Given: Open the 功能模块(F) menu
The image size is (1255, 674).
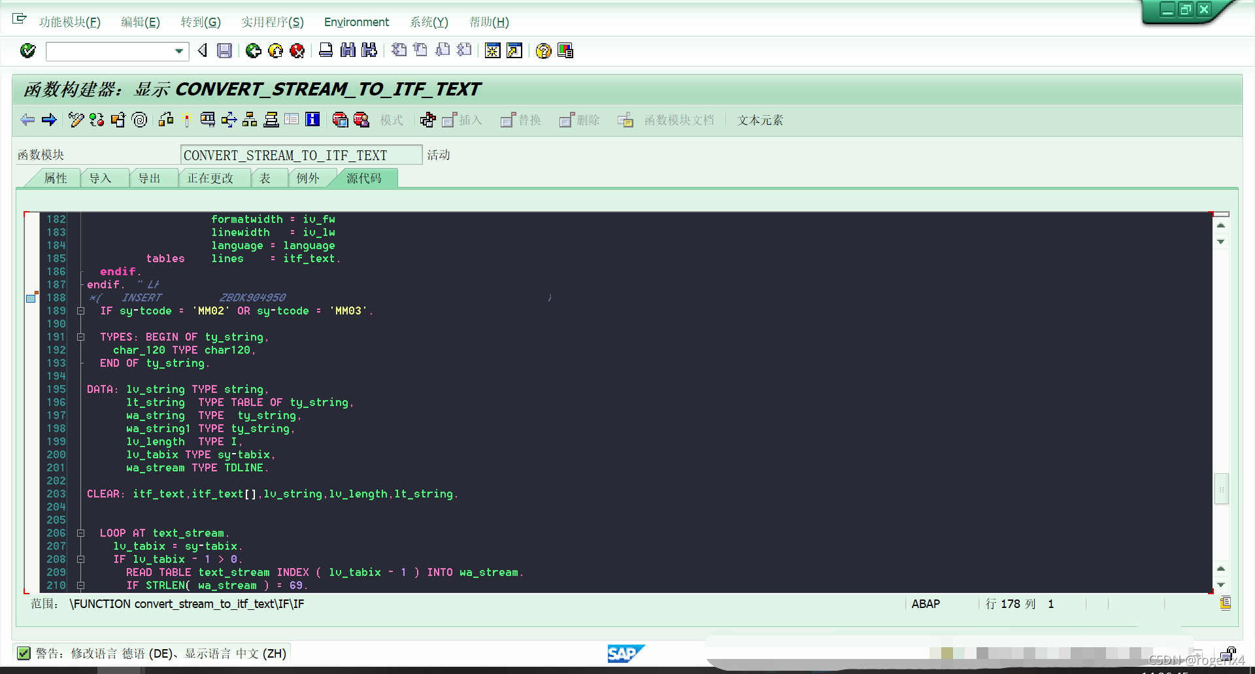Looking at the screenshot, I should (x=70, y=22).
